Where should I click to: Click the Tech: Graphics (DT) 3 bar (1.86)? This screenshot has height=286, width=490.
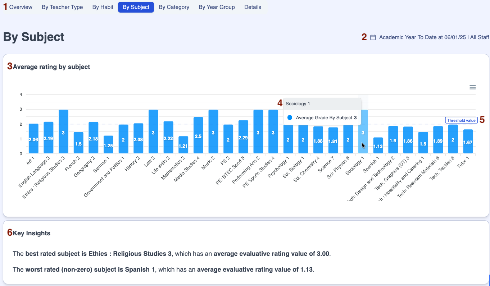[x=408, y=140]
